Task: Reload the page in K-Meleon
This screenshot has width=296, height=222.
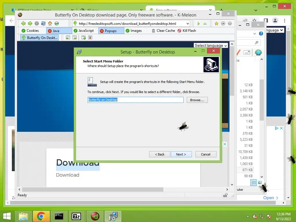Action: [43, 23]
